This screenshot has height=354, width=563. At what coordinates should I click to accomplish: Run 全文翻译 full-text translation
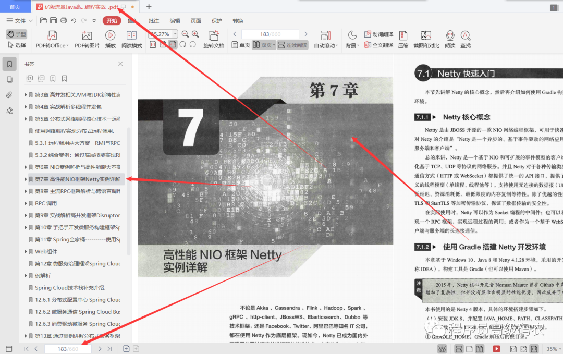379,45
